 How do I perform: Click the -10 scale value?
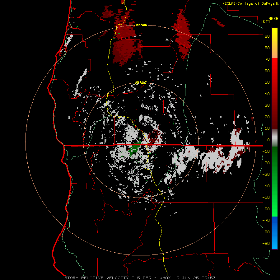click(x=266, y=152)
